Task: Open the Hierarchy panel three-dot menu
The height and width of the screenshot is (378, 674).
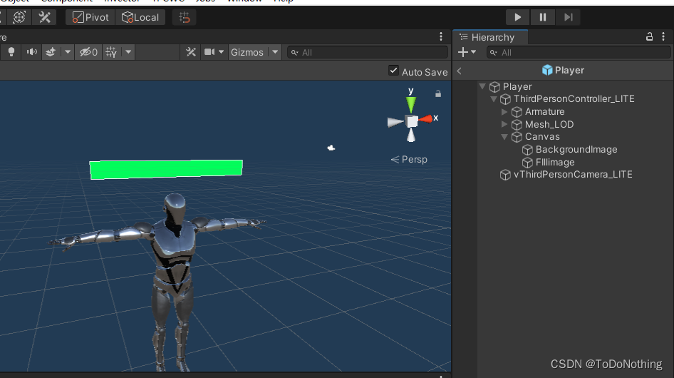Action: coord(663,36)
